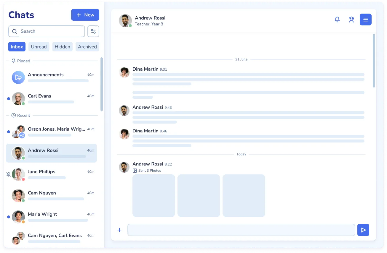This screenshot has width=387, height=253.
Task: Collapse the Recent section
Action: 24,115
